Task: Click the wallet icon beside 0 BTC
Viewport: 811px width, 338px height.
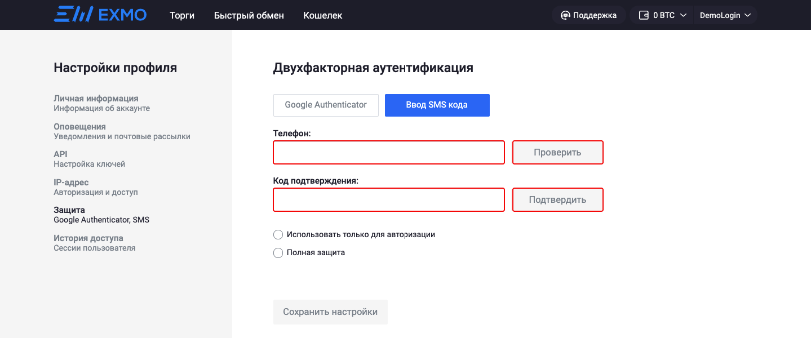Action: click(x=644, y=15)
